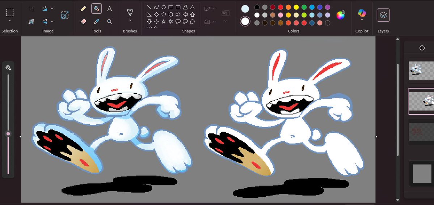This screenshot has height=205, width=434.
Task: Click the Crop image icon
Action: pyautogui.click(x=31, y=9)
